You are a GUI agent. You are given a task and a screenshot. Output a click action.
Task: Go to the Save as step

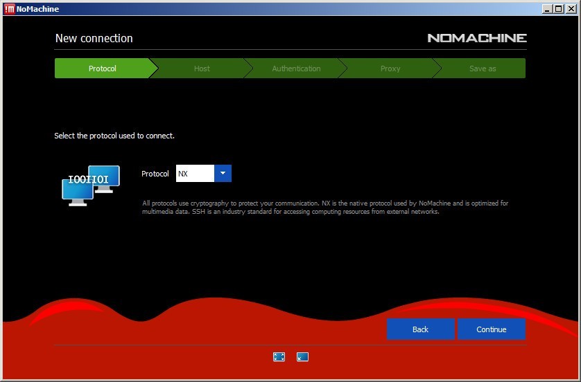tap(483, 69)
